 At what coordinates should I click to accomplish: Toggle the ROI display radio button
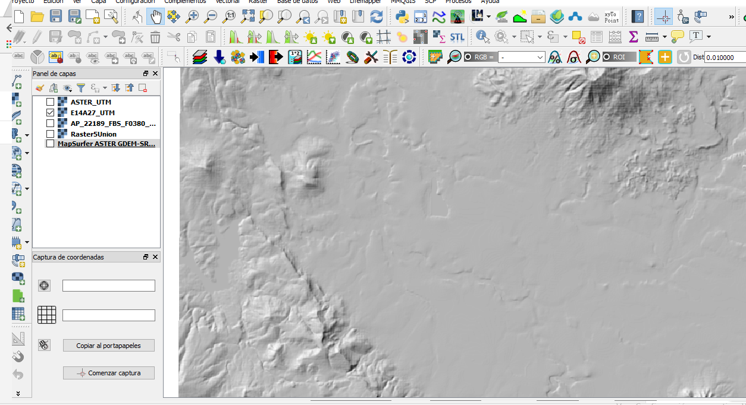click(x=607, y=57)
